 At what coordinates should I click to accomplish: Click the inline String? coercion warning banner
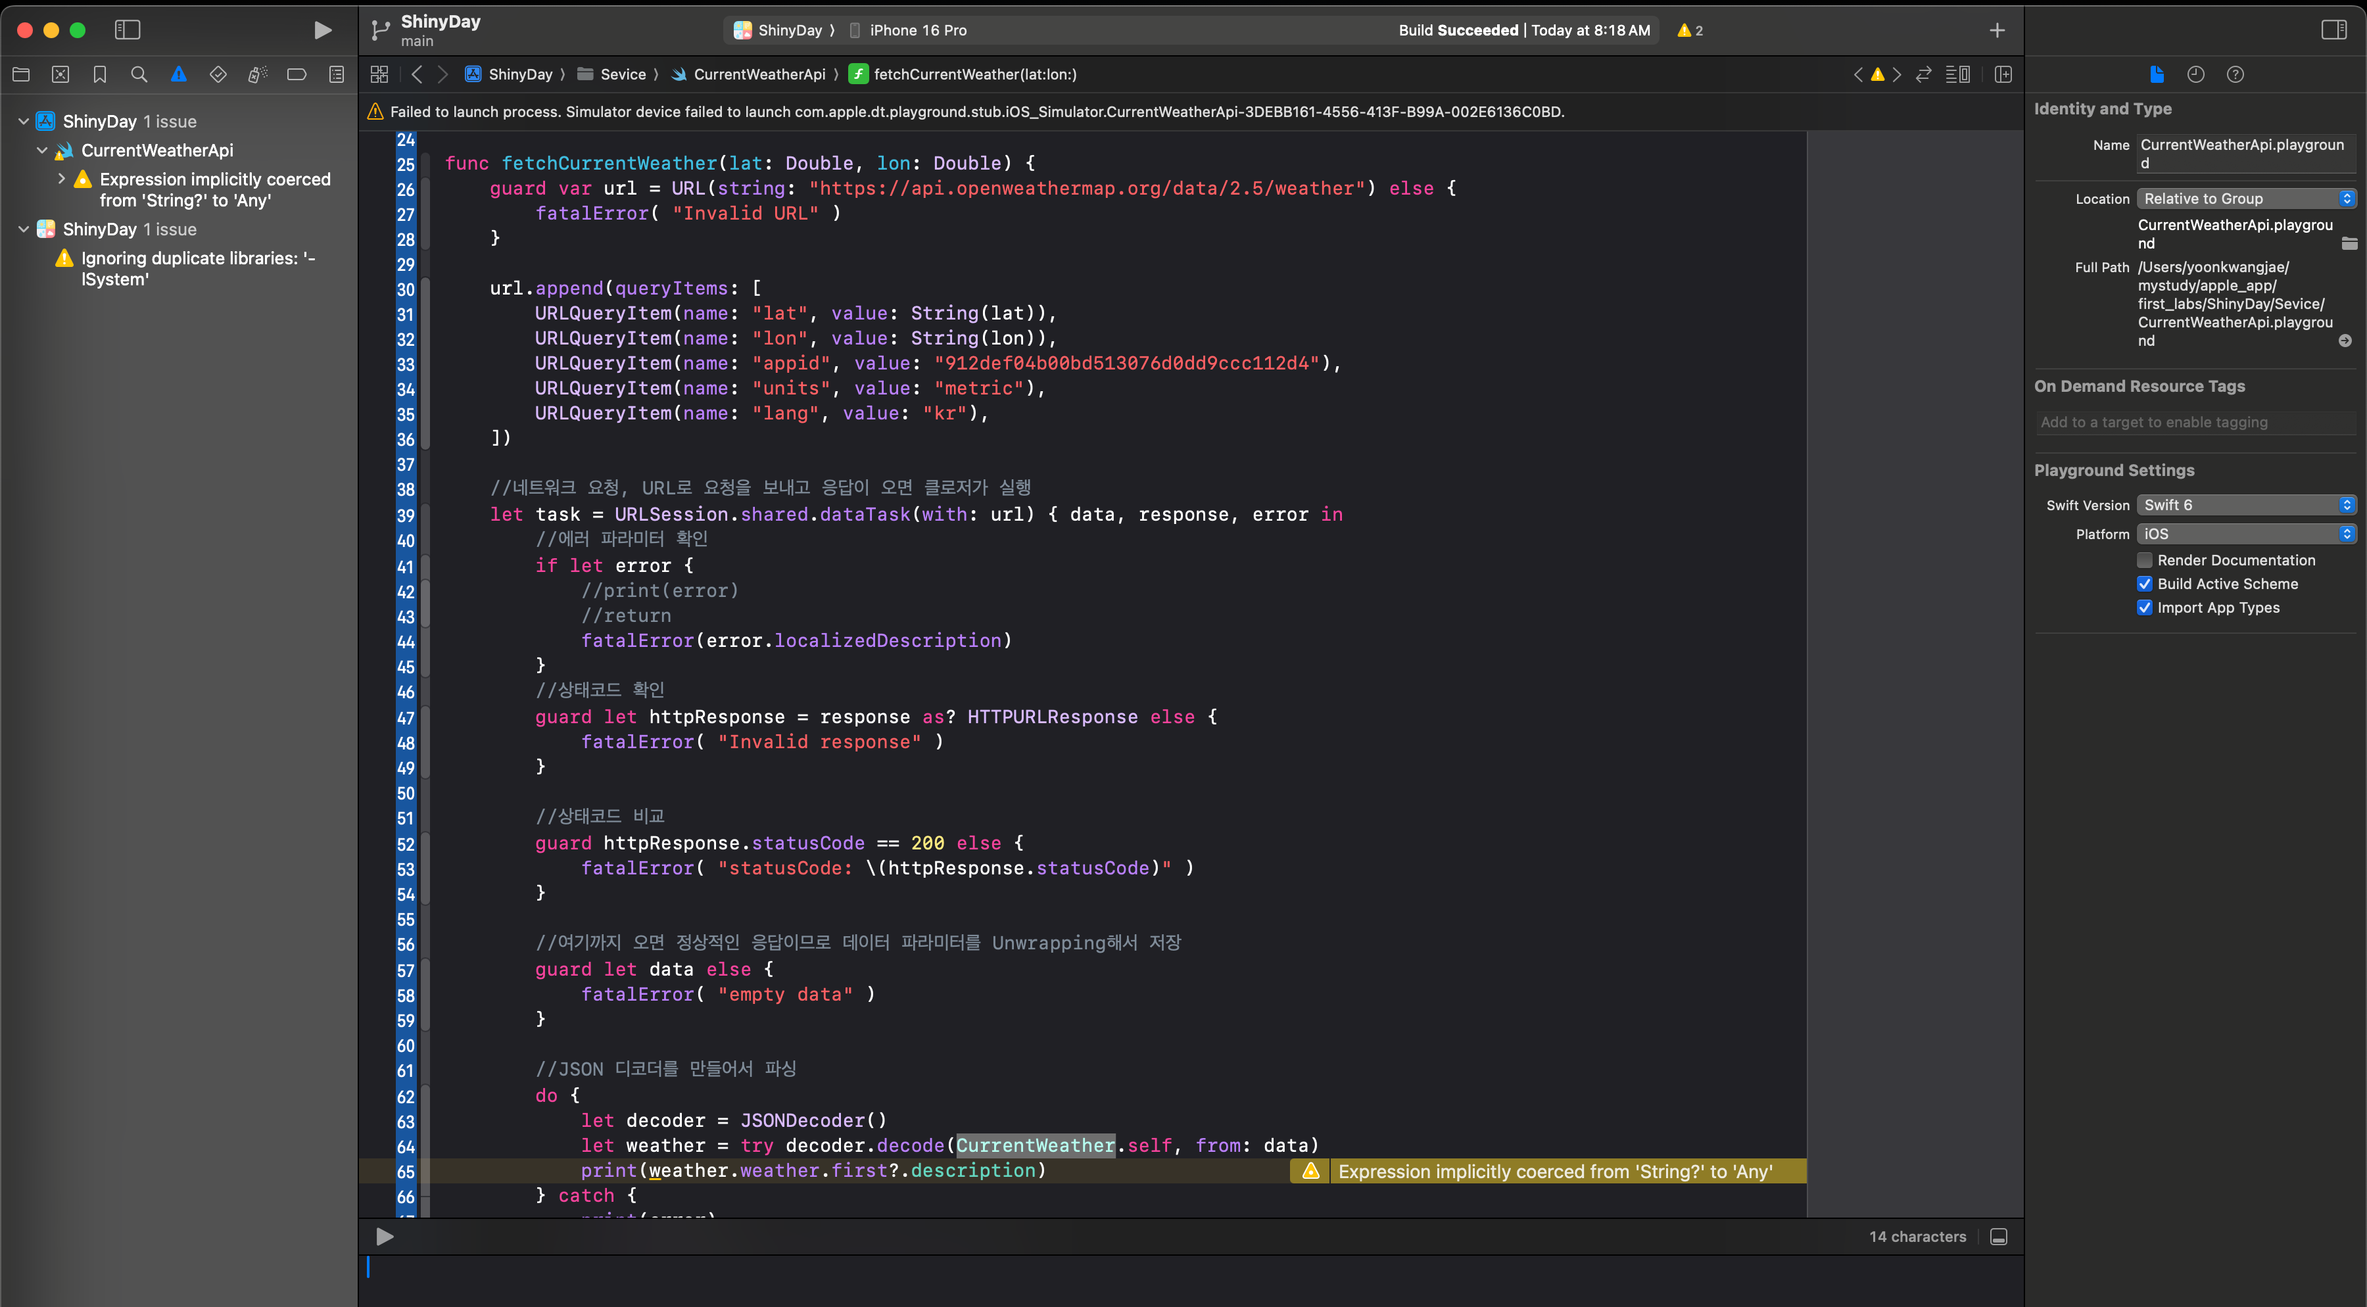(x=1548, y=1171)
